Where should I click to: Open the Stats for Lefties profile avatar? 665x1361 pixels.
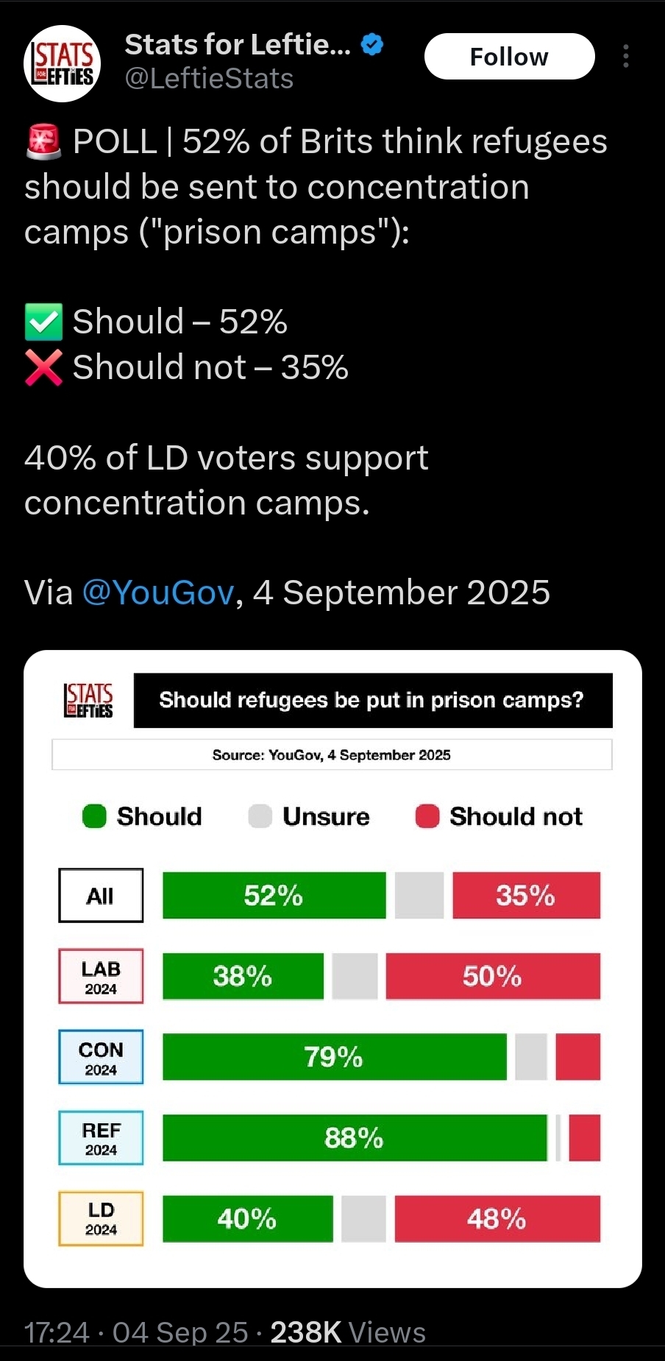(x=63, y=63)
